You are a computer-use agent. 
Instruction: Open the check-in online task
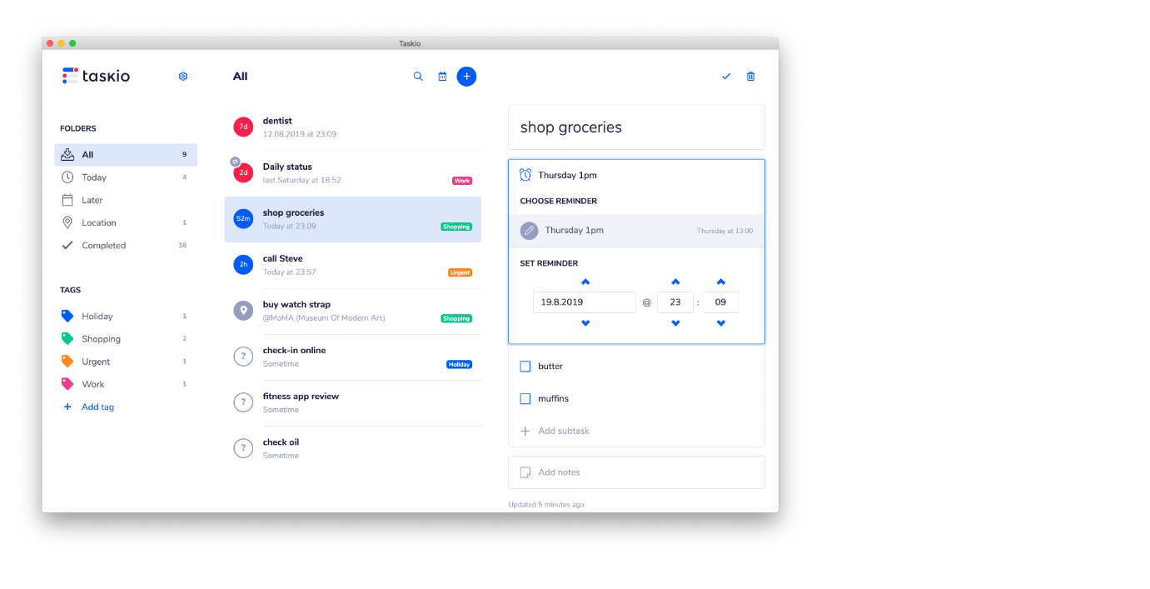click(x=353, y=357)
